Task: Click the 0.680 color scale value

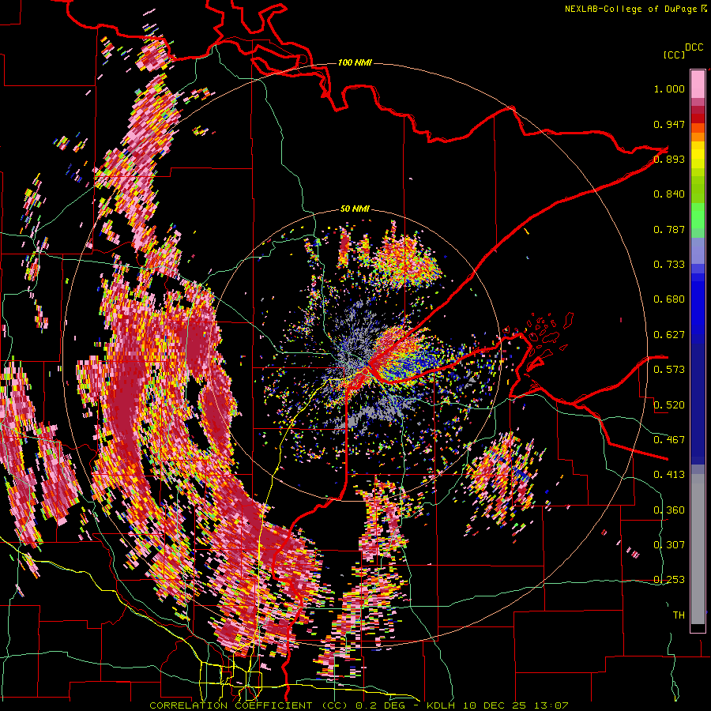Action: point(669,299)
